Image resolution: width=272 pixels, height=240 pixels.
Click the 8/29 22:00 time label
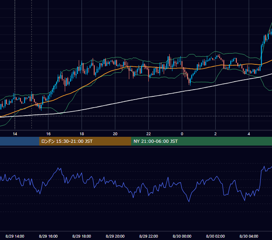[x=148, y=236]
